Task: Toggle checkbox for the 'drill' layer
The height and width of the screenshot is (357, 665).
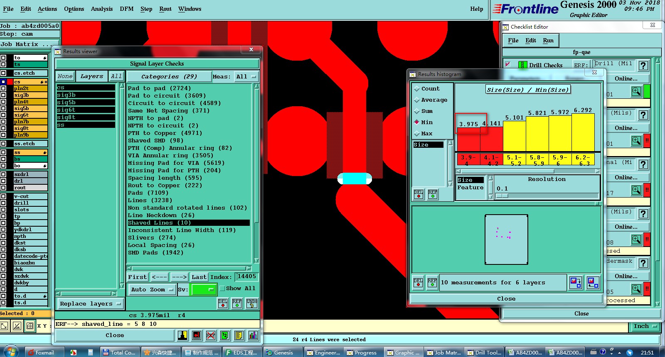Action: click(3, 203)
